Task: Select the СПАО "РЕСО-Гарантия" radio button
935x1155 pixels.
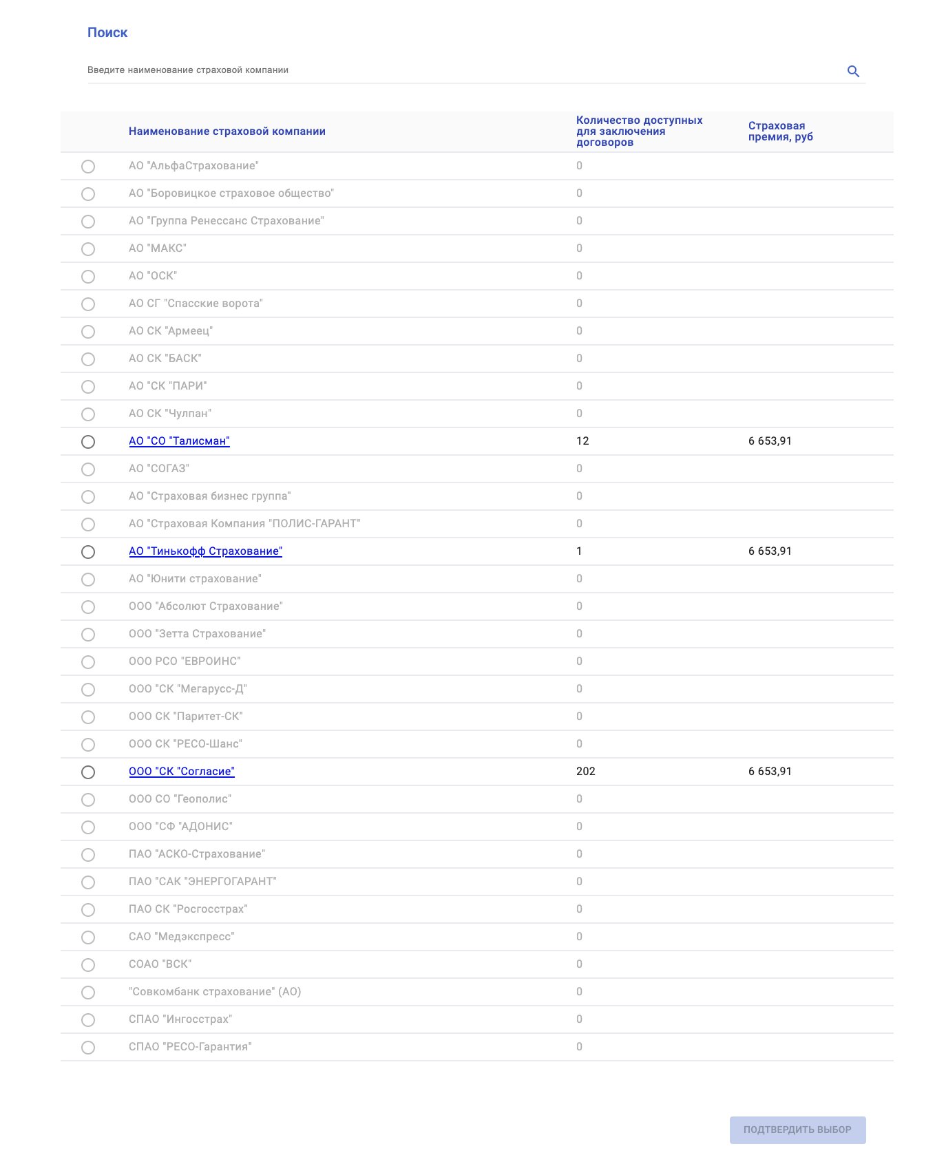Action: 88,1048
